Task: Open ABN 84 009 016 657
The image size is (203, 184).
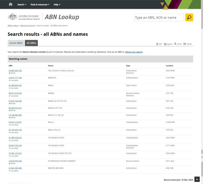Action: 15,108
